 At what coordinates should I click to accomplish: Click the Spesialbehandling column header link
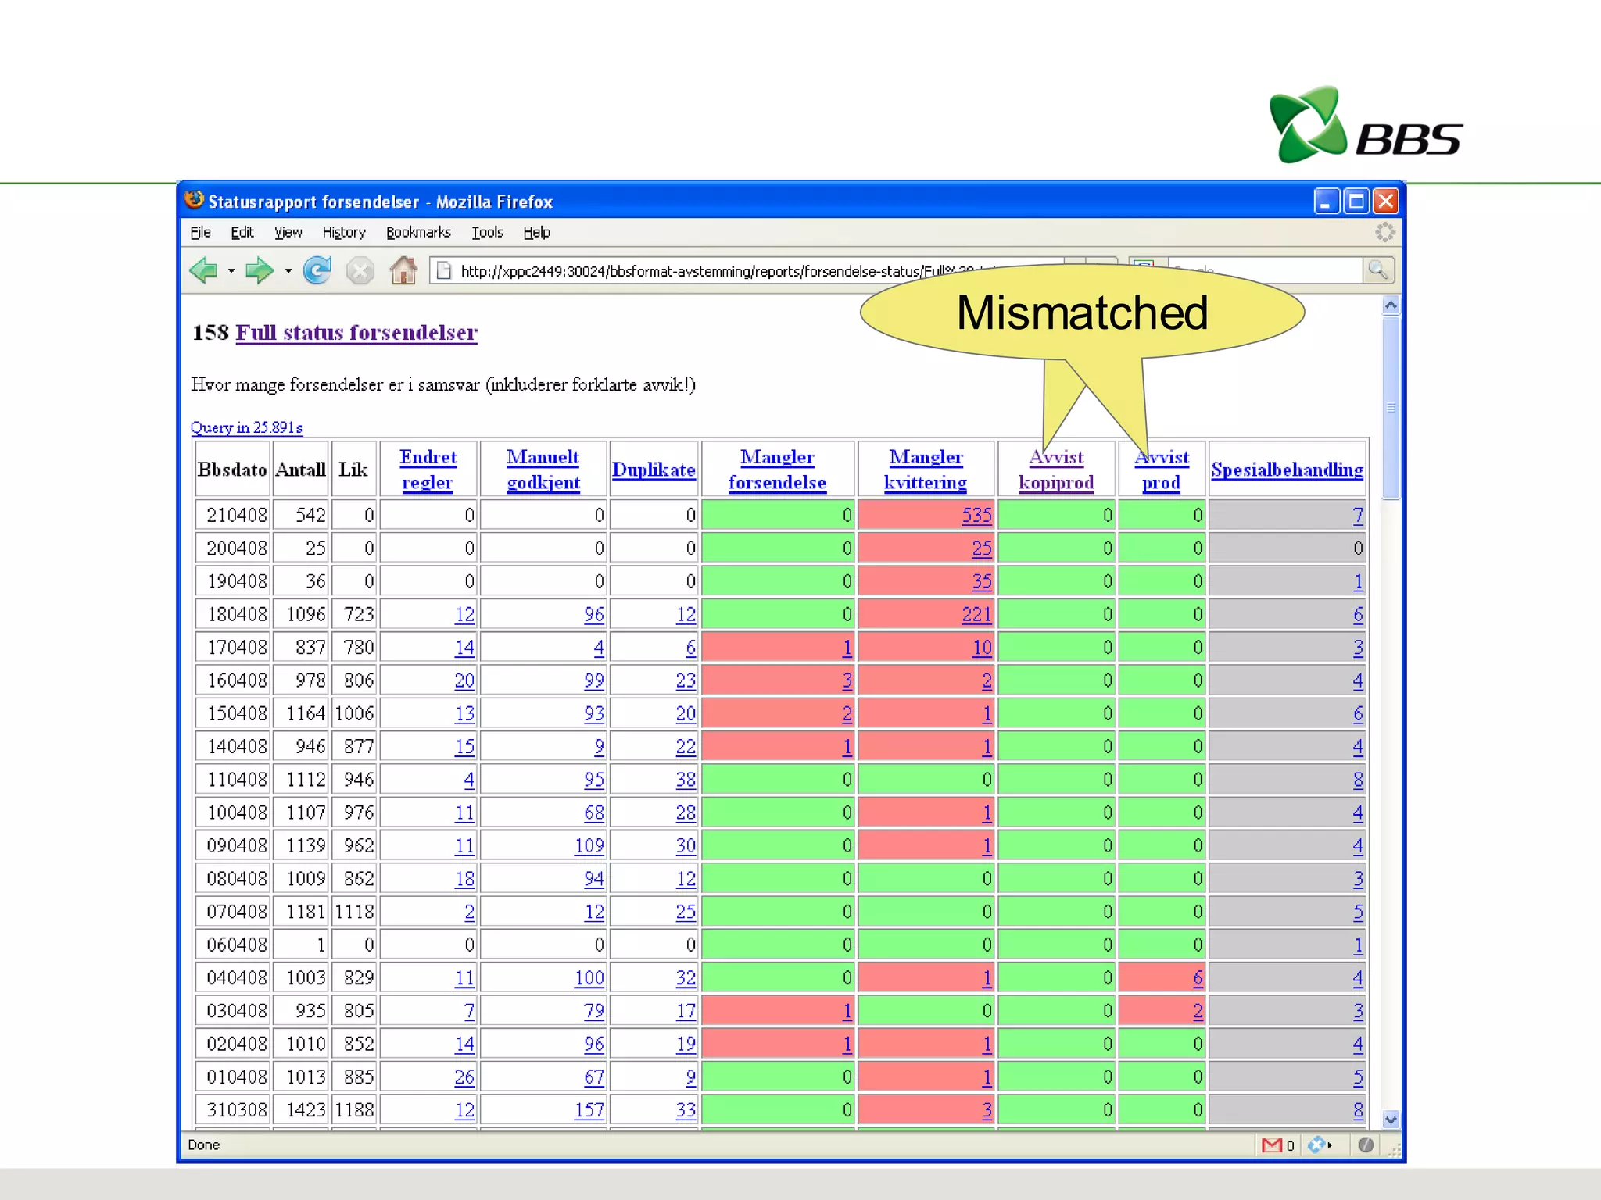click(x=1287, y=470)
